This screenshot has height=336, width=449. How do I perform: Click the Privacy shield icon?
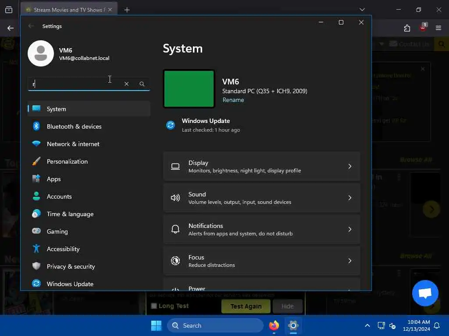tap(36, 266)
